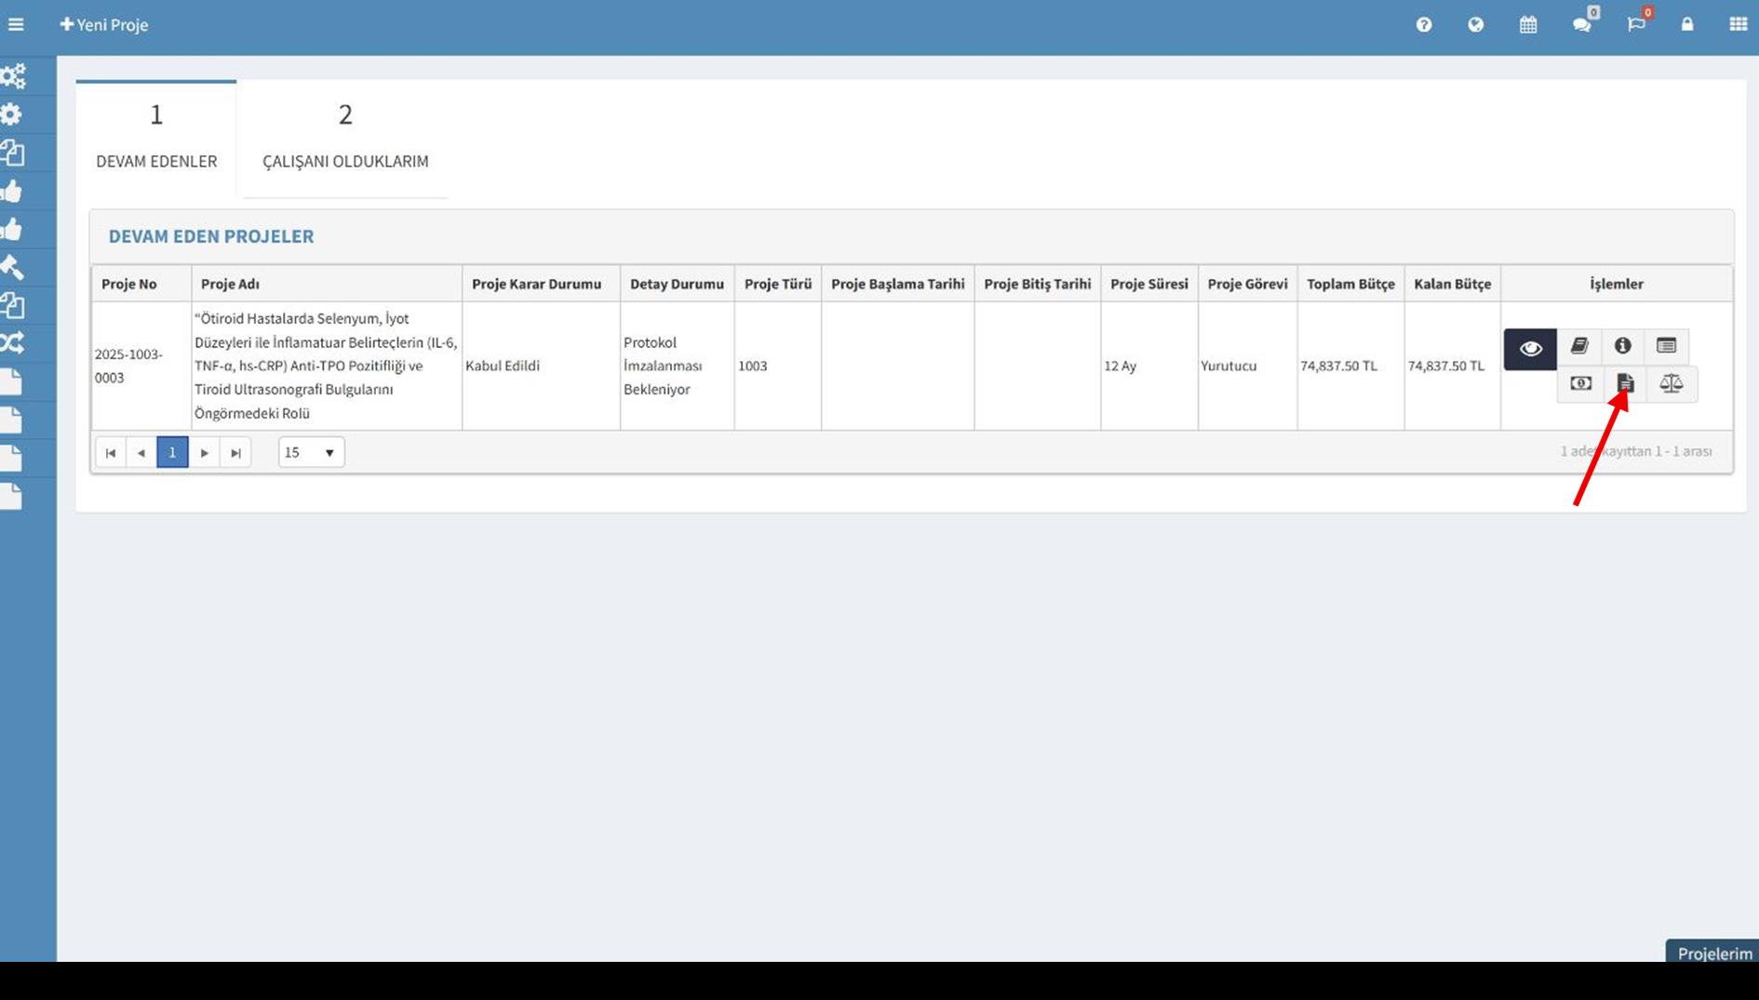Open the help question mark icon
Viewport: 1759px width, 1000px height.
[1424, 25]
